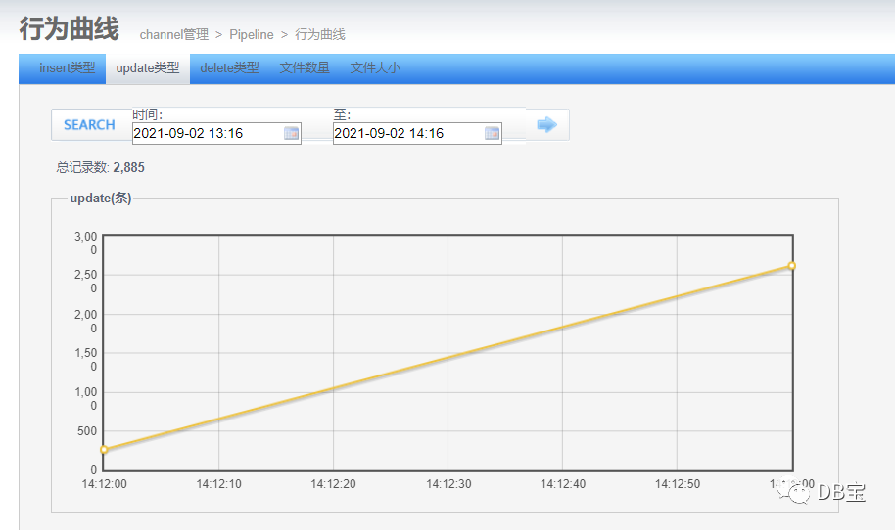Switch to the 文件数量 tab
This screenshot has height=530, width=895.
(x=305, y=67)
